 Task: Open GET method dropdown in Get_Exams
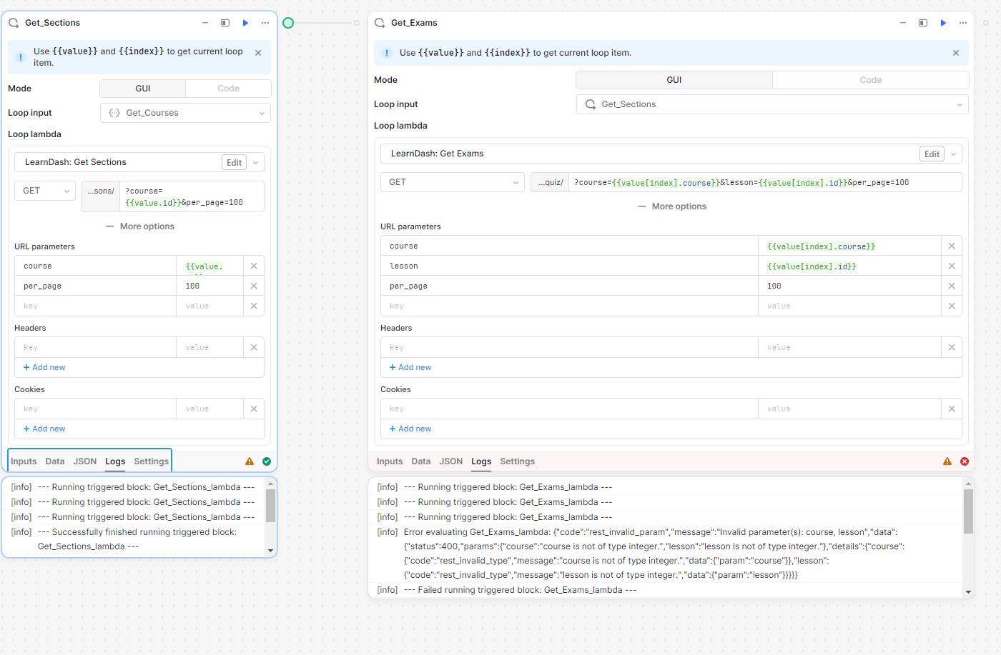point(453,182)
